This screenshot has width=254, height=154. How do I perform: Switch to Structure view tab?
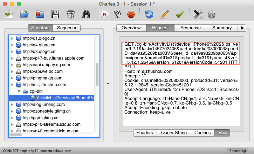point(40,28)
